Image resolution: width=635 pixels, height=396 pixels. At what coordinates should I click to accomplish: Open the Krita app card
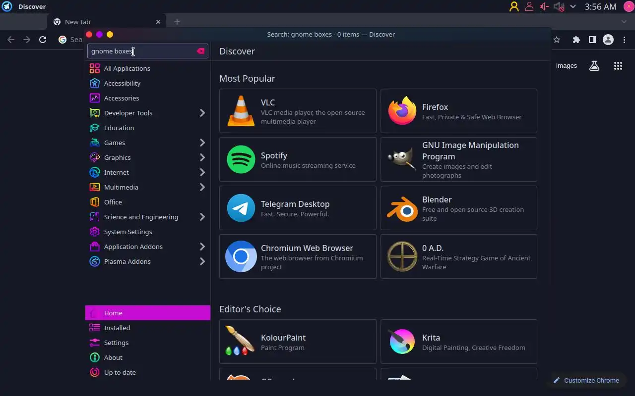click(x=459, y=342)
